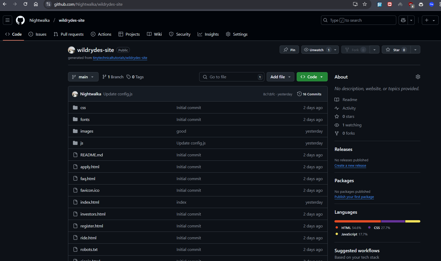Open the Copilot dropdown arrow
Screen dimensions: 441x261
click(411, 20)
